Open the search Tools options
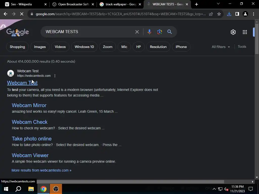259x194 pixels. (242, 47)
